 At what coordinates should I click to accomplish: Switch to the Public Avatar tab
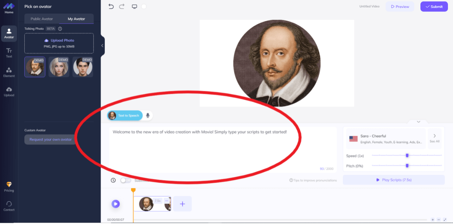tap(42, 19)
